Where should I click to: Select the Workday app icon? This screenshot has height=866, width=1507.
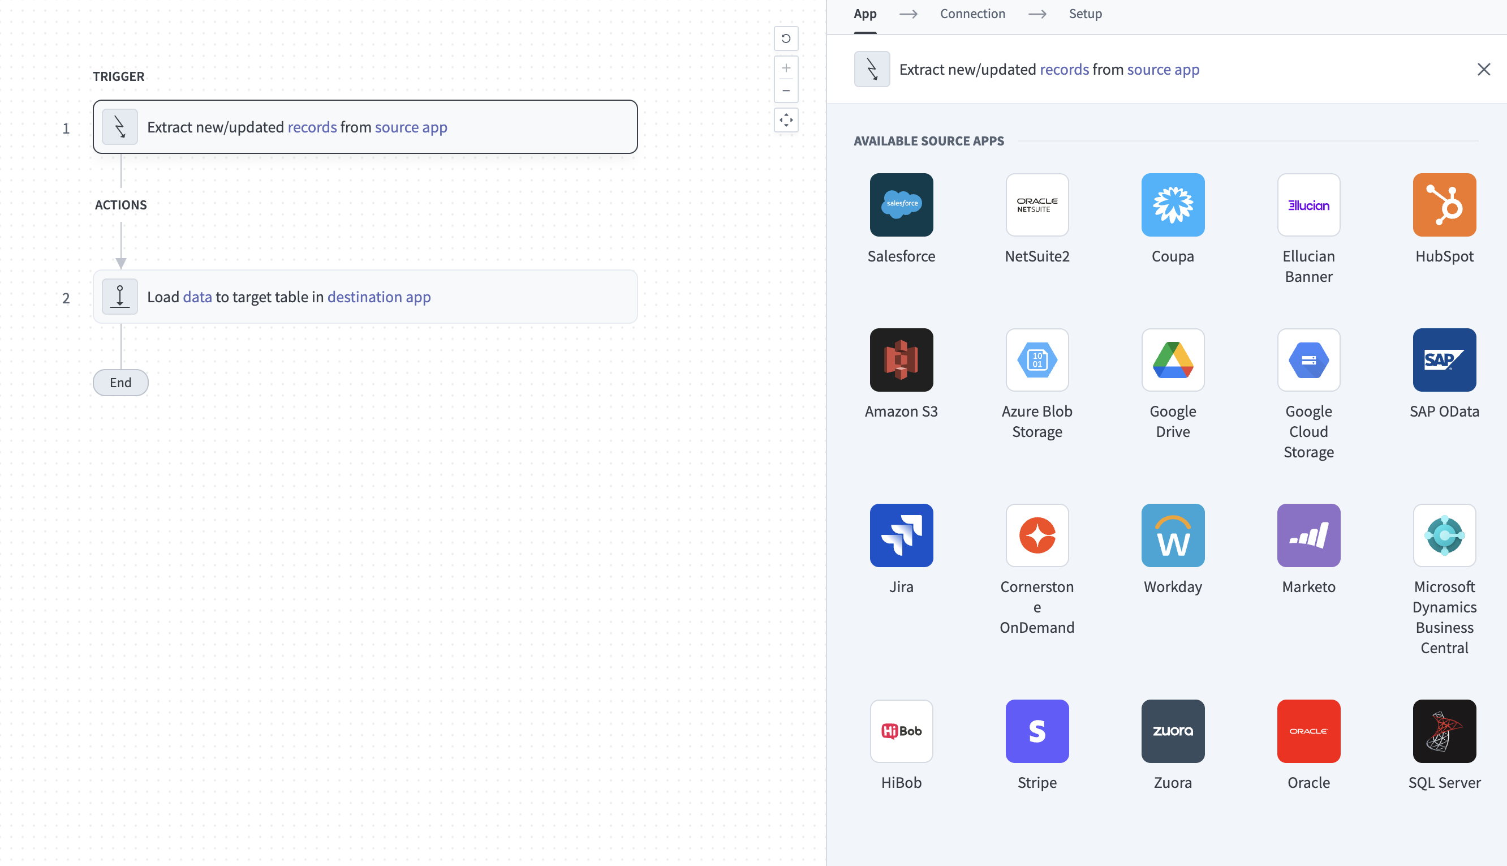(x=1173, y=535)
